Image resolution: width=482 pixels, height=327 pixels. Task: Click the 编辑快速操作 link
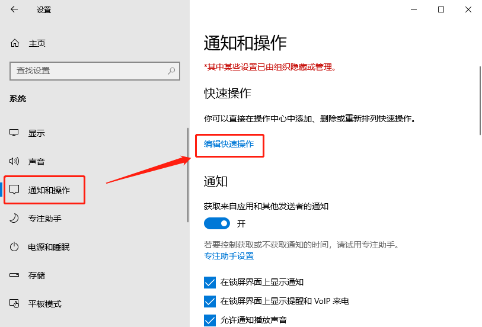click(x=229, y=144)
